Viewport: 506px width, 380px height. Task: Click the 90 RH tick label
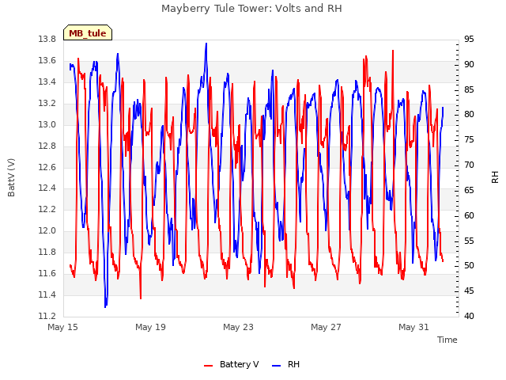[469, 65]
